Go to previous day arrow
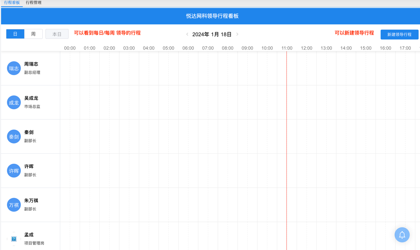This screenshot has height=250, width=420. coord(187,34)
